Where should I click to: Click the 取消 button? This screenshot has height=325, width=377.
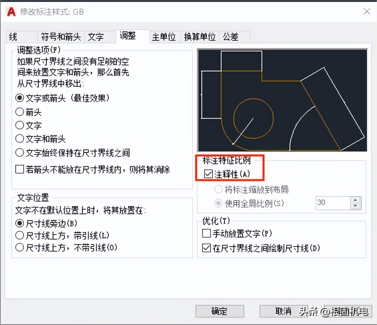click(283, 311)
